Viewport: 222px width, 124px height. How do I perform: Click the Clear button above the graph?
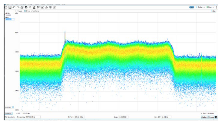(x=214, y=11)
